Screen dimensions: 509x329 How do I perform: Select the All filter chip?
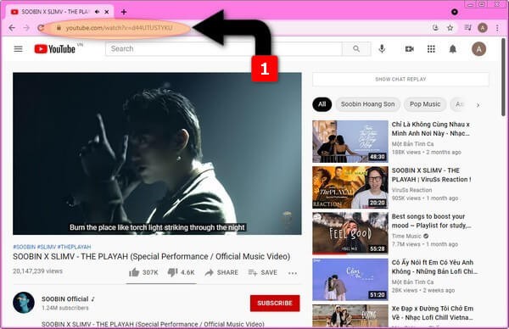tap(322, 104)
